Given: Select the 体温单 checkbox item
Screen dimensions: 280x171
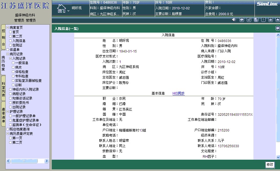Looking at the screenshot, I should pyautogui.click(x=8, y=50).
